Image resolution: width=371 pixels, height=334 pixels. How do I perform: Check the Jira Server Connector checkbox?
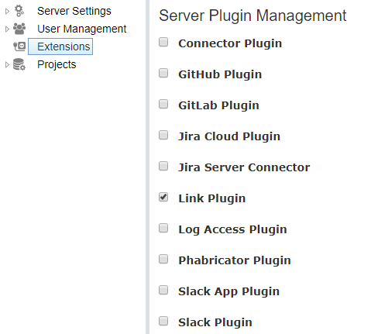tap(163, 166)
